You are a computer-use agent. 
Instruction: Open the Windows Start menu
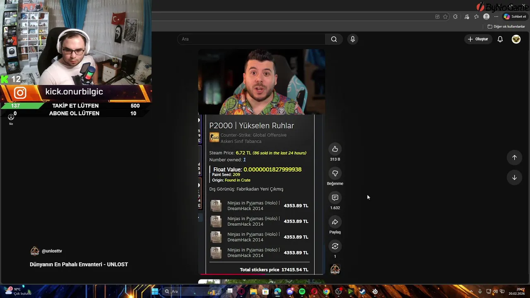click(154, 291)
